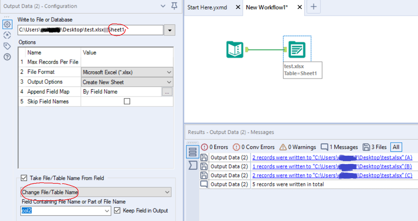
Task: Open link for records written to test.xlsx (C)
Action: click(332, 175)
